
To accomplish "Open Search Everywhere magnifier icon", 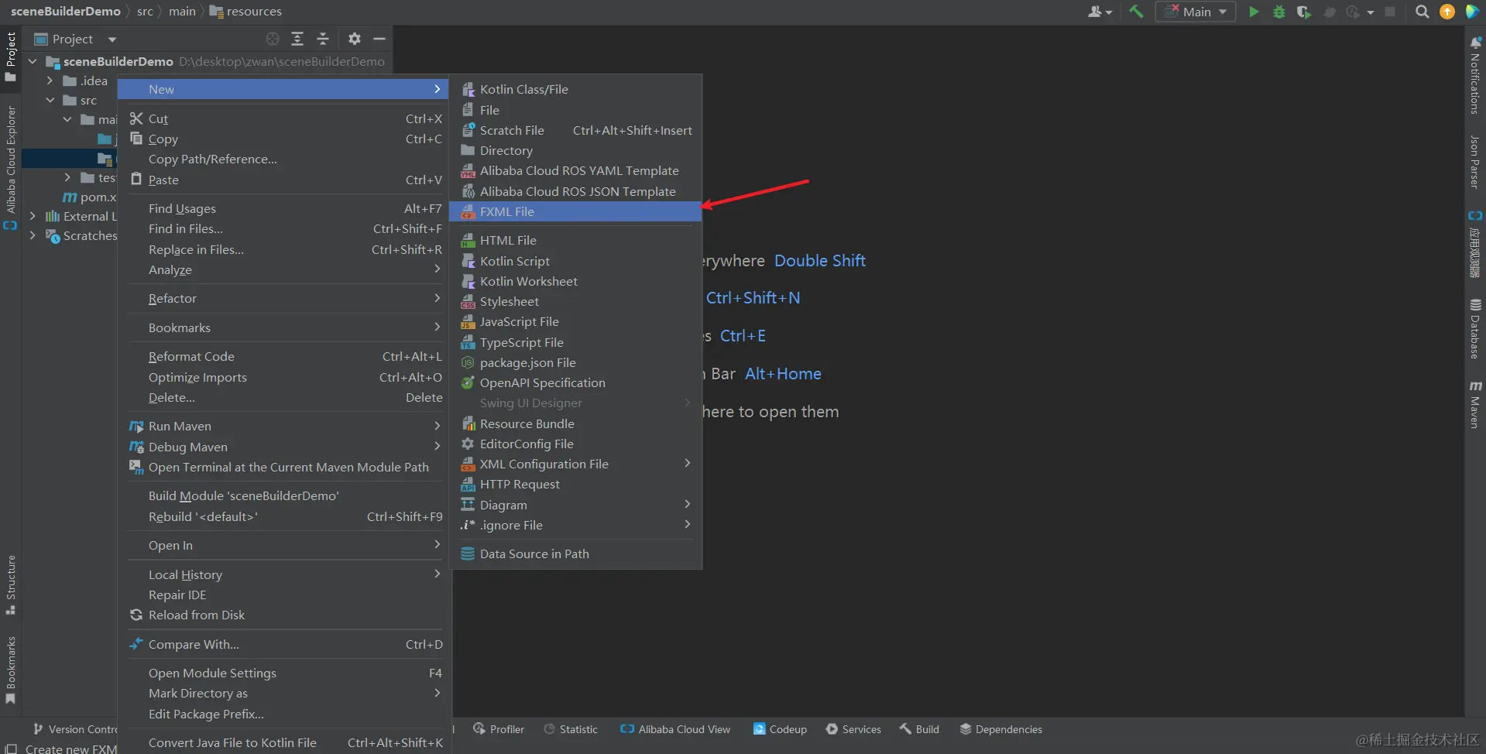I will pyautogui.click(x=1422, y=12).
